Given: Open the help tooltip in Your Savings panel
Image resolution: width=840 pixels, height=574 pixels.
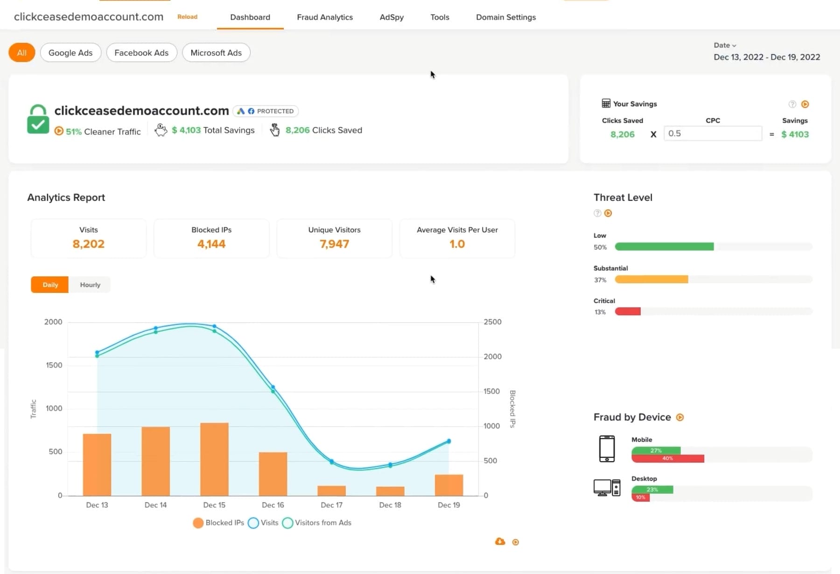Looking at the screenshot, I should tap(792, 104).
